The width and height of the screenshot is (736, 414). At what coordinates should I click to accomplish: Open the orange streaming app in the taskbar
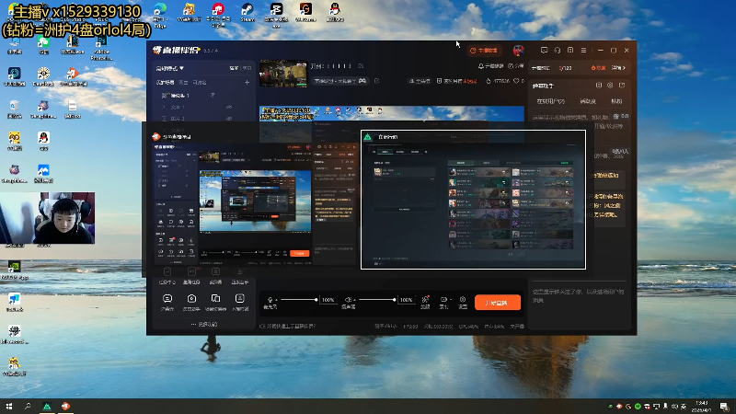65,406
